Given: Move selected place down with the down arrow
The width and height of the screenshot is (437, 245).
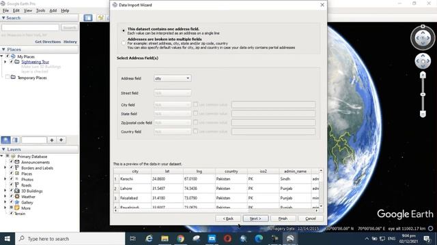Looking at the screenshot, I should pyautogui.click(x=61, y=140).
